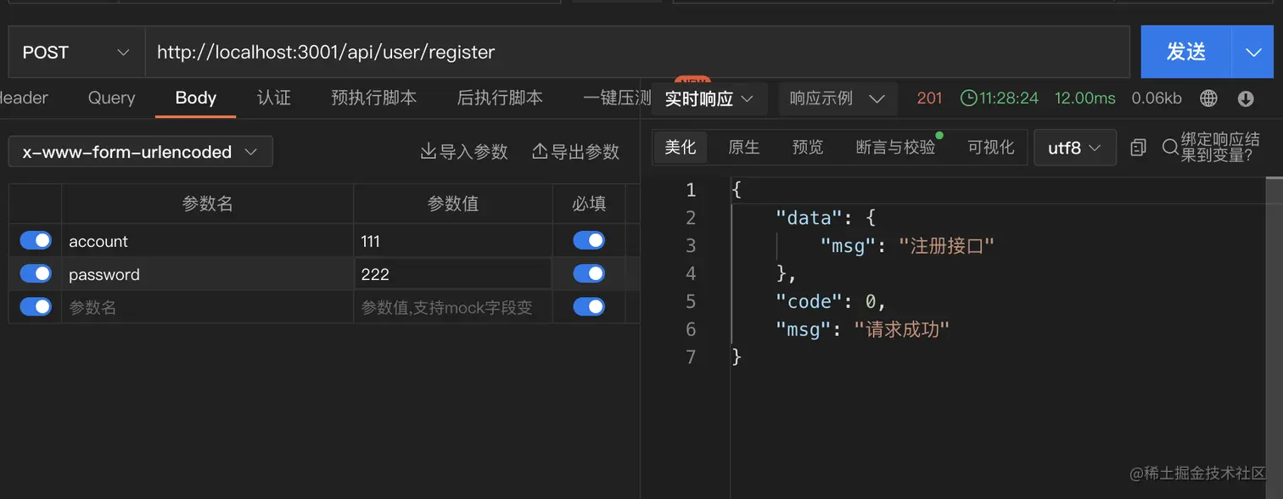Viewport: 1283px width, 499px height.
Task: Click the value field containing 111
Action: (x=452, y=241)
